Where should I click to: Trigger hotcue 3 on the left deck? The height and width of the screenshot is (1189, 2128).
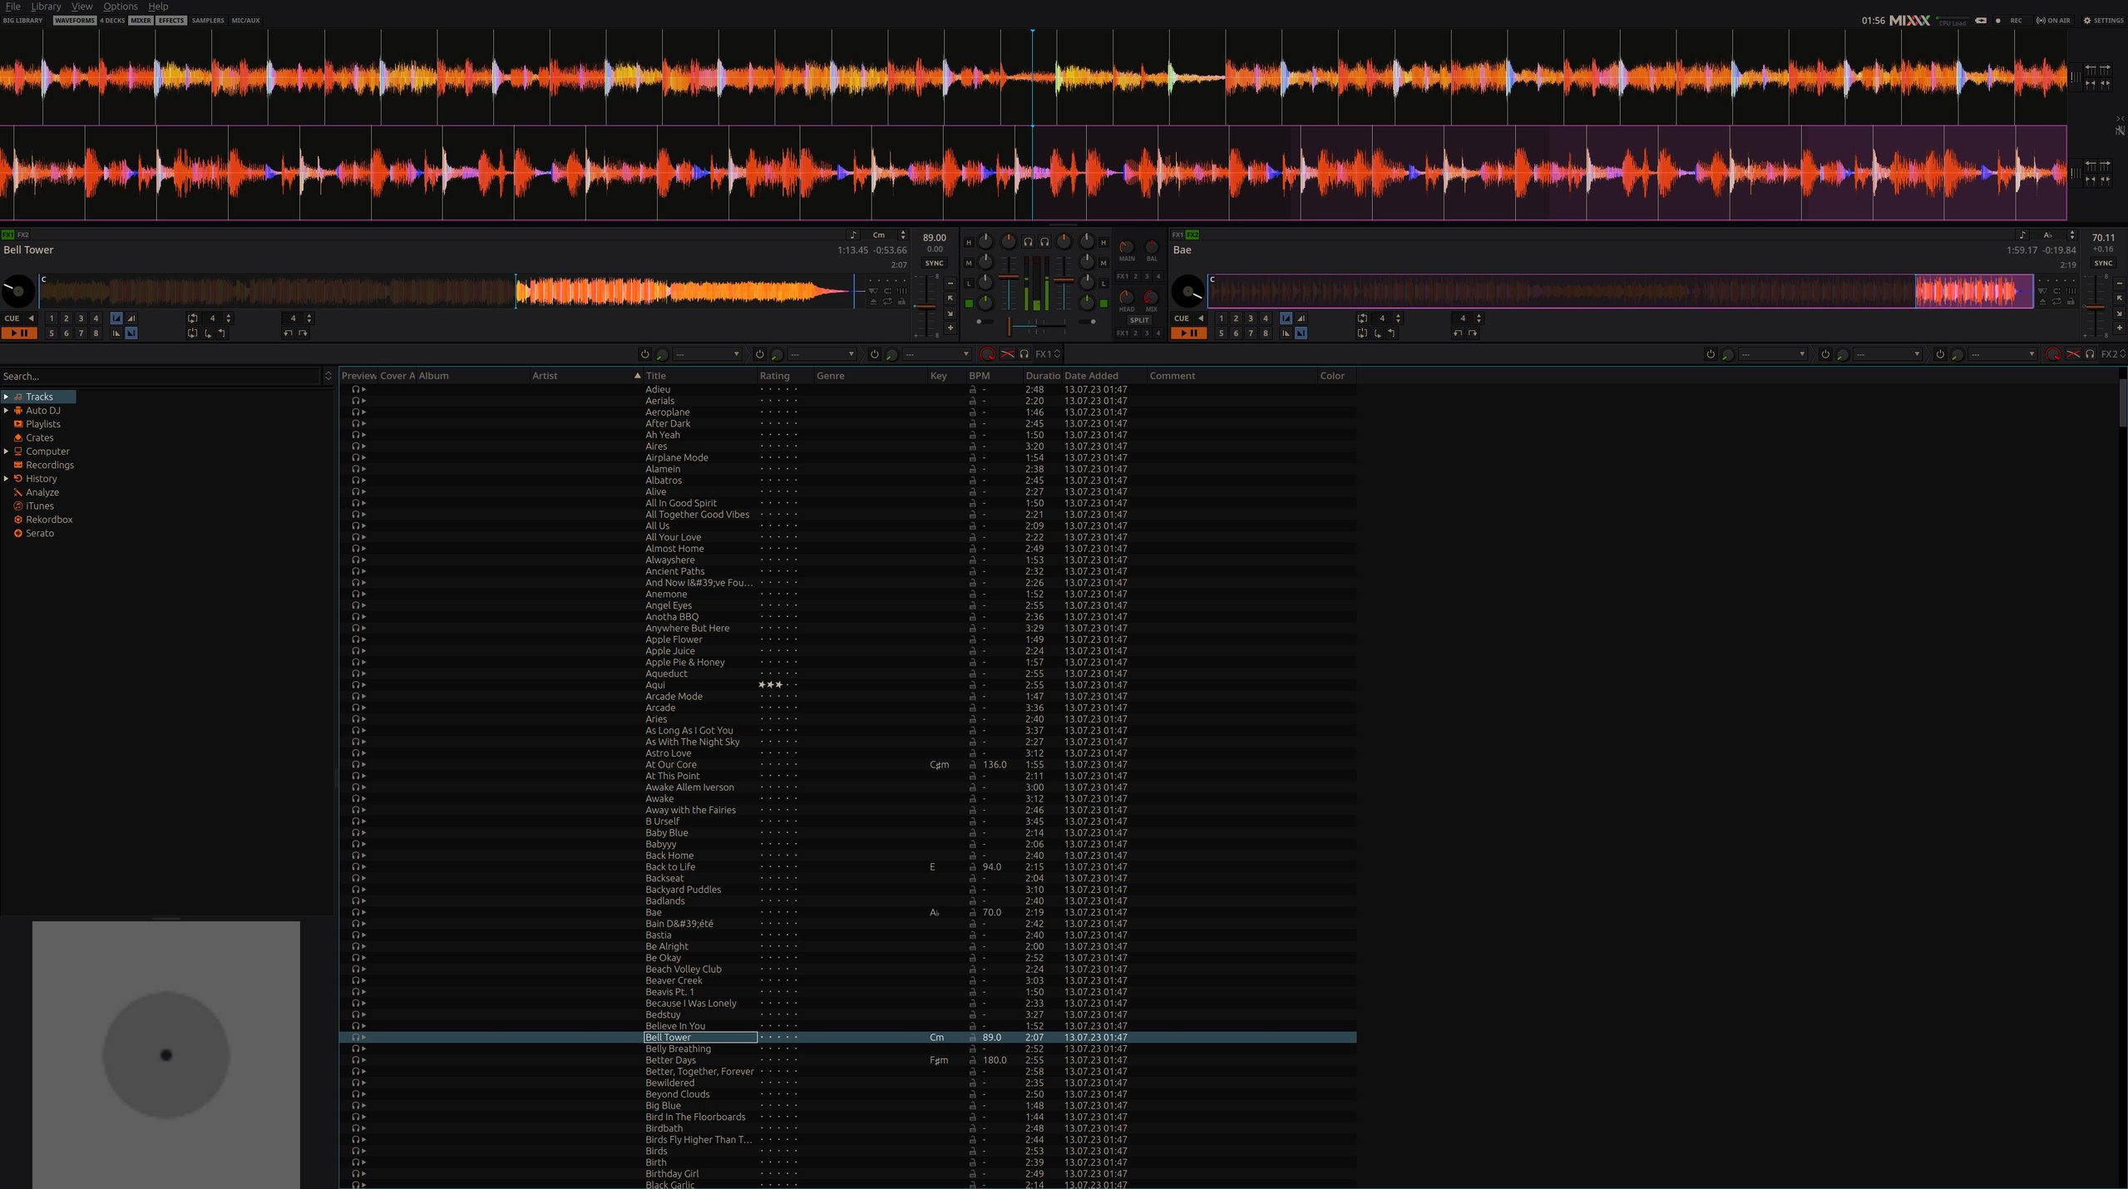coord(81,318)
